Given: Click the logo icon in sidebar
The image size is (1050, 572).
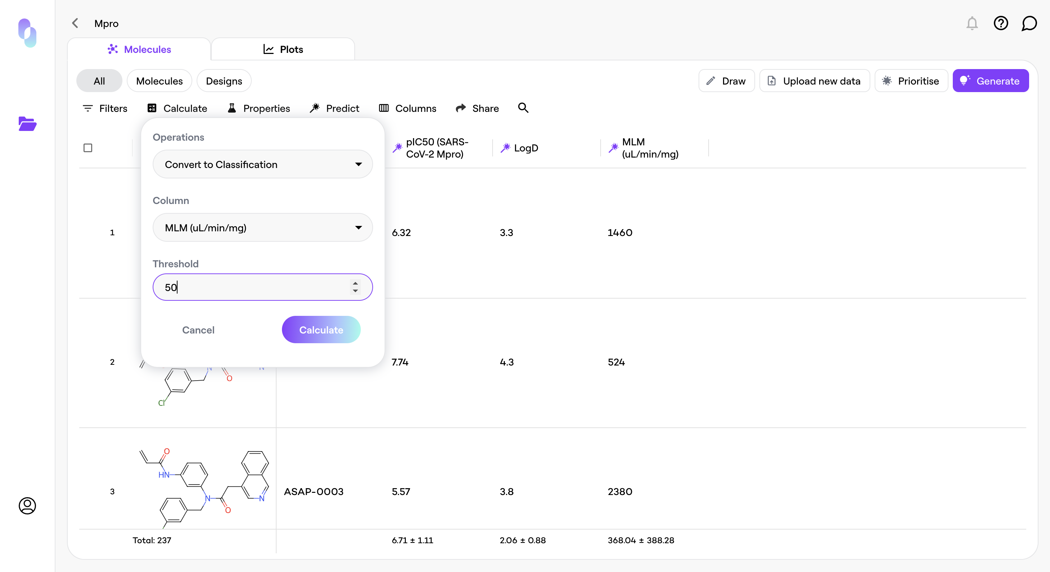Looking at the screenshot, I should click(27, 33).
